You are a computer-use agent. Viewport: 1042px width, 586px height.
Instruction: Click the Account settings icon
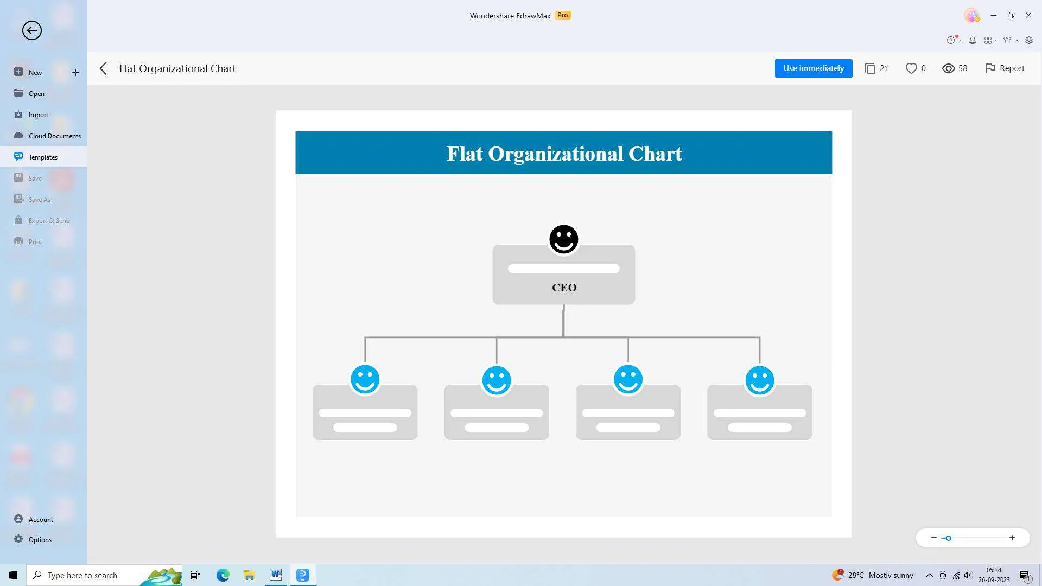(18, 519)
